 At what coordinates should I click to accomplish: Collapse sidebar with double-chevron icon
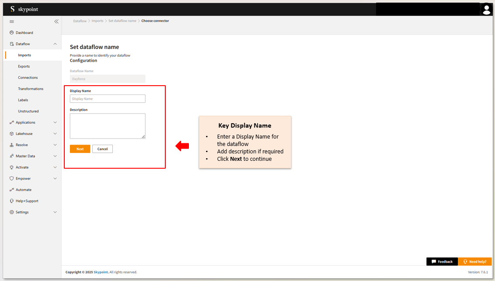pyautogui.click(x=56, y=21)
